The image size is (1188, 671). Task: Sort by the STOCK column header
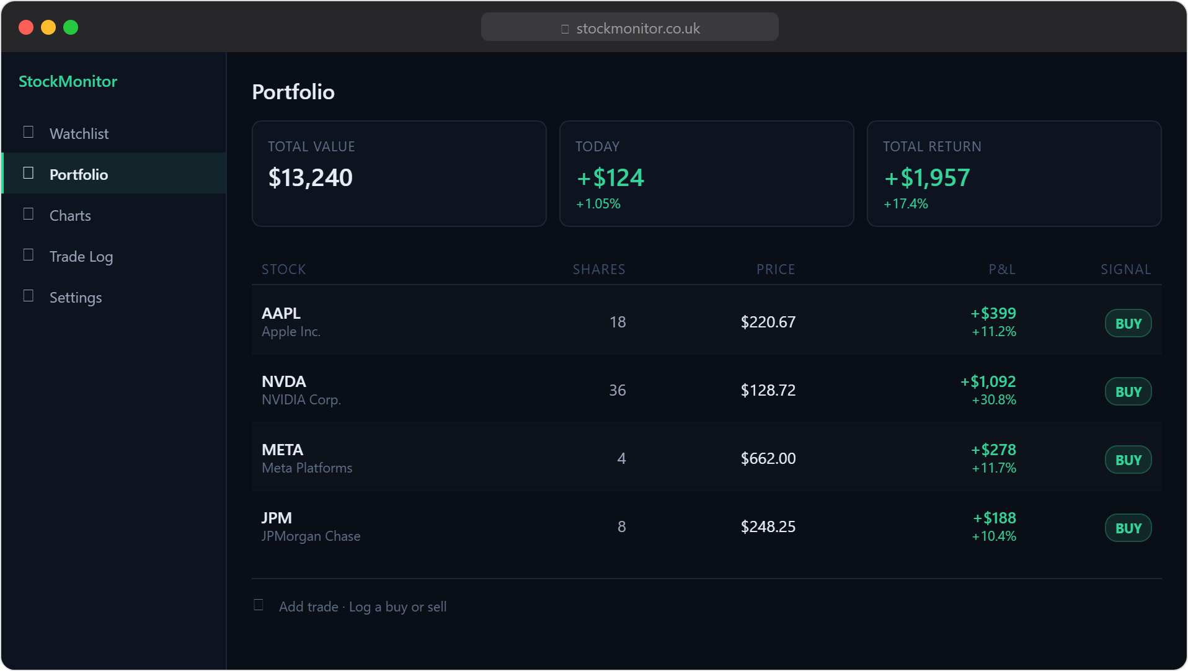pos(284,269)
